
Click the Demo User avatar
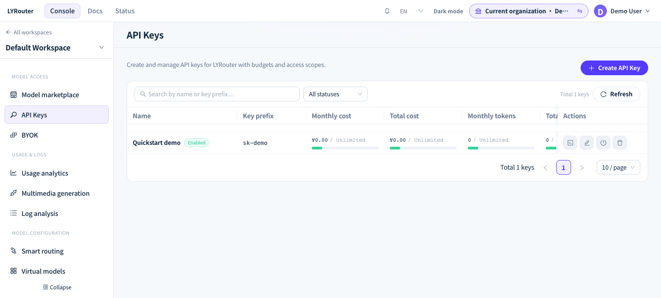[x=600, y=11]
